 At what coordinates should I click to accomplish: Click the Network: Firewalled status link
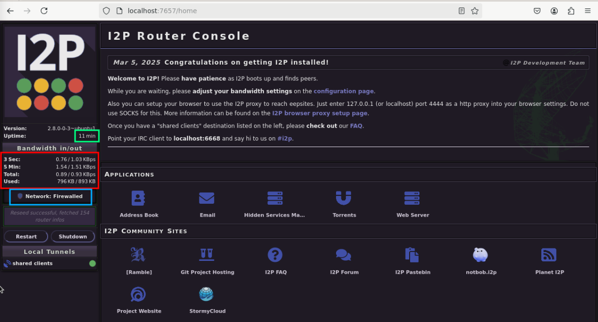(x=54, y=196)
